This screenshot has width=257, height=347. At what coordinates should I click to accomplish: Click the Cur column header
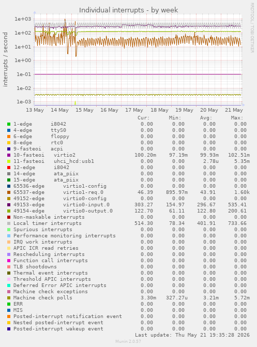point(144,118)
